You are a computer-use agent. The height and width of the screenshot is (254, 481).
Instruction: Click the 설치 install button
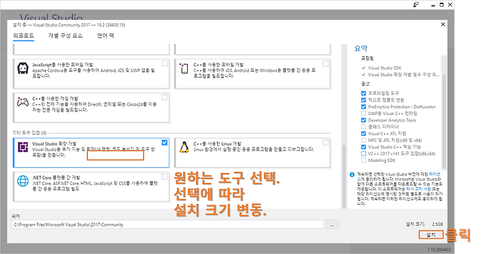click(x=431, y=235)
